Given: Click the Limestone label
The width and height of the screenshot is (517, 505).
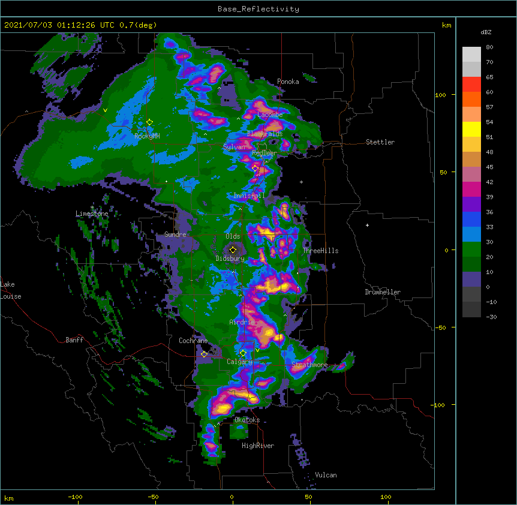Looking at the screenshot, I should click(92, 214).
